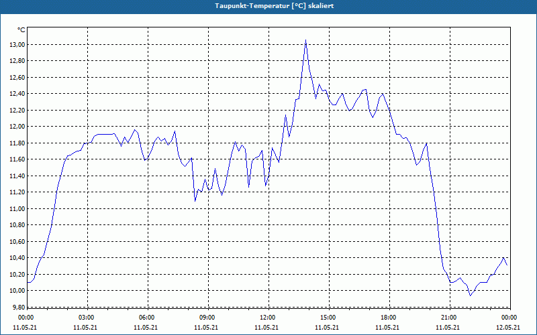The height and width of the screenshot is (335, 537).
Task: Click the 09:00 time axis label
Action: [x=207, y=318]
